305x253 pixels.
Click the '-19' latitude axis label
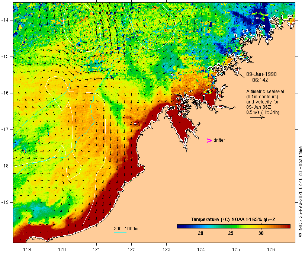tap(4, 202)
